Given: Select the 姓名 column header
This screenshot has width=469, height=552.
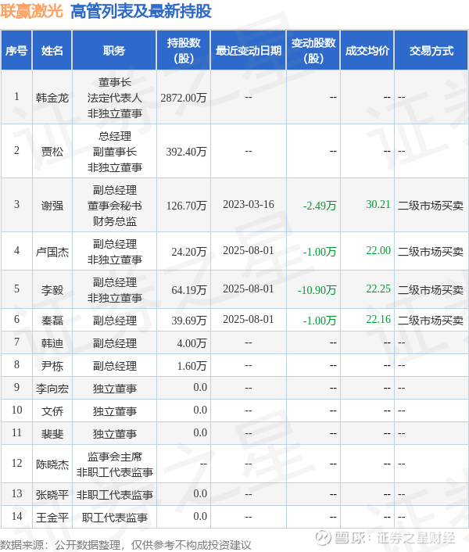Looking at the screenshot, I should [52, 51].
